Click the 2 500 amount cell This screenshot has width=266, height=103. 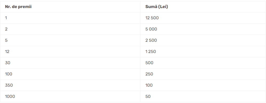click(203, 40)
